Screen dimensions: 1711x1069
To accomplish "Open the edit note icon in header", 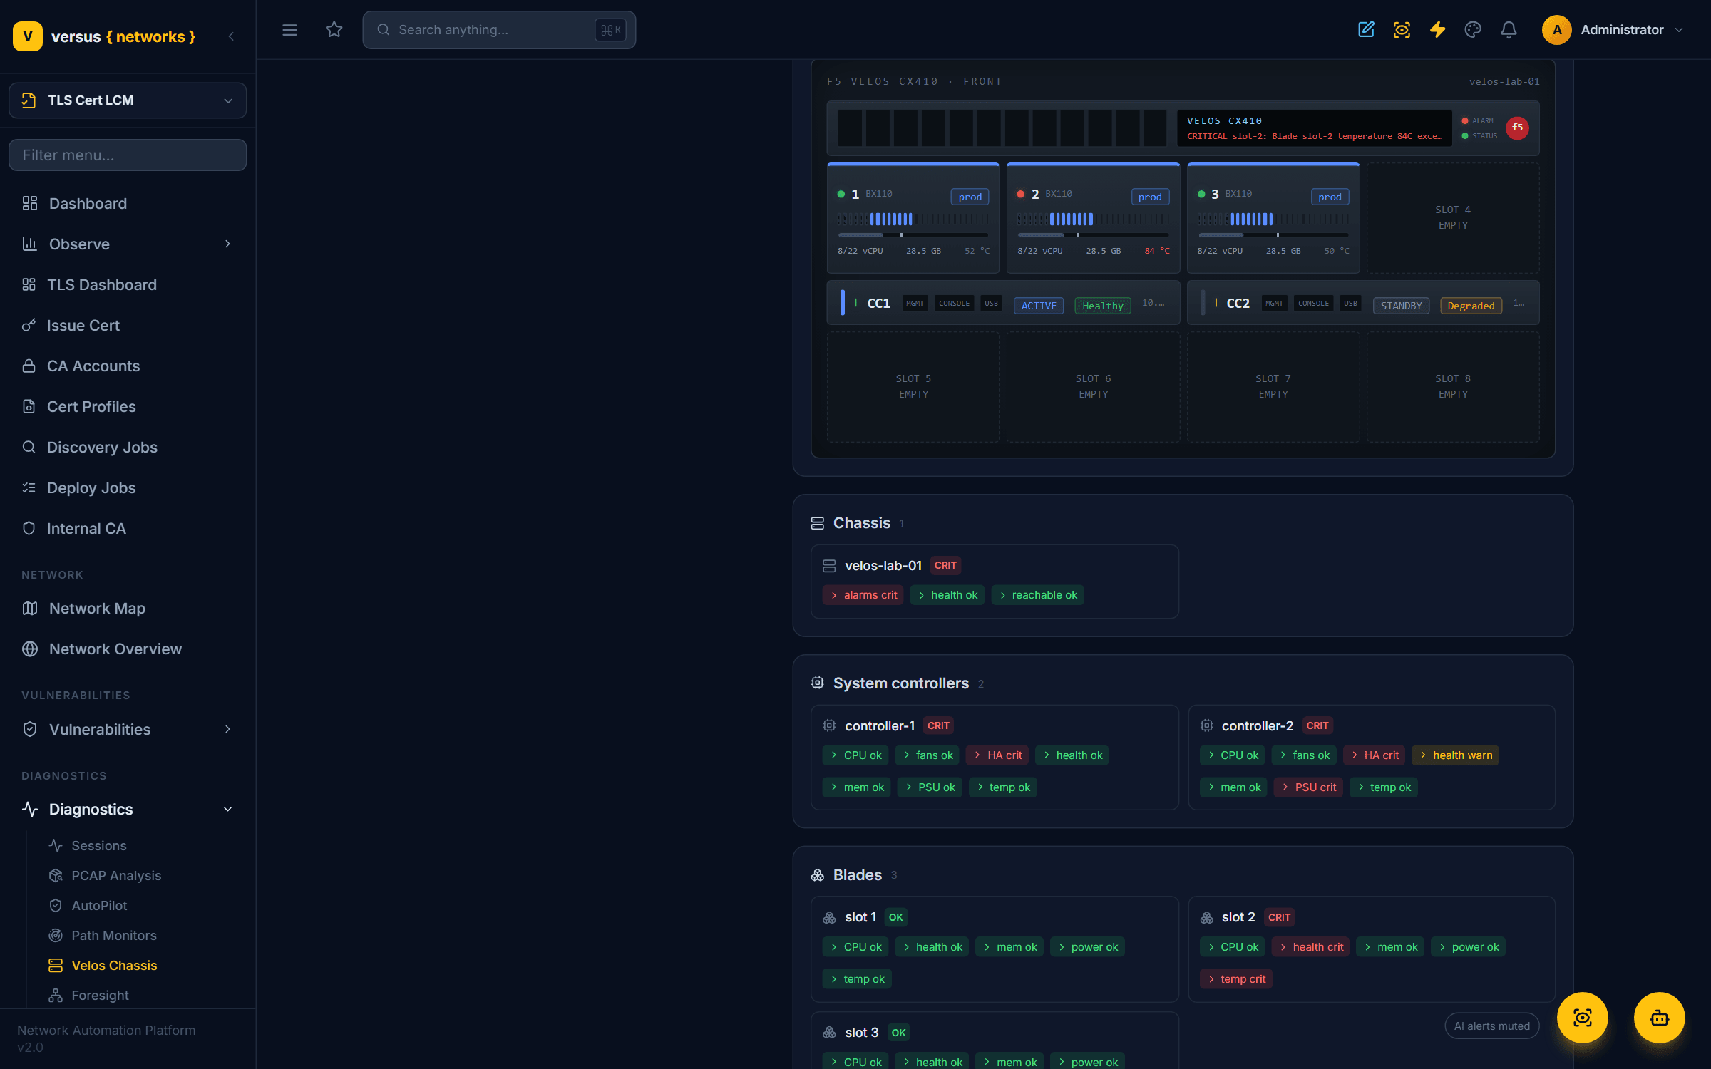I will point(1366,30).
